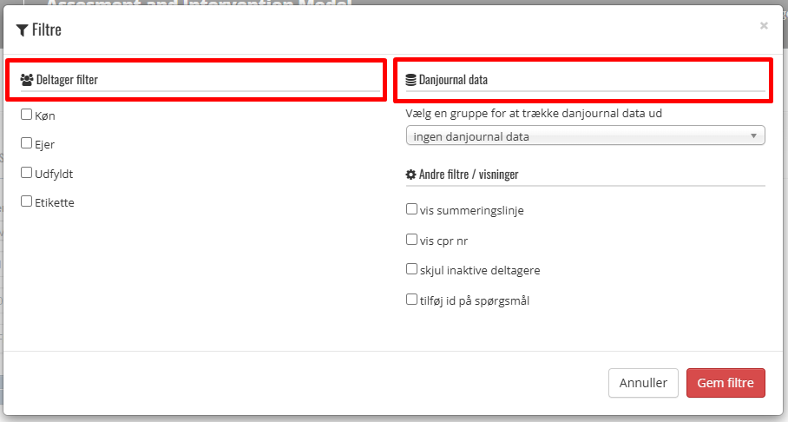The width and height of the screenshot is (788, 422).
Task: Toggle the Ejer checkbox
Action: coord(27,144)
